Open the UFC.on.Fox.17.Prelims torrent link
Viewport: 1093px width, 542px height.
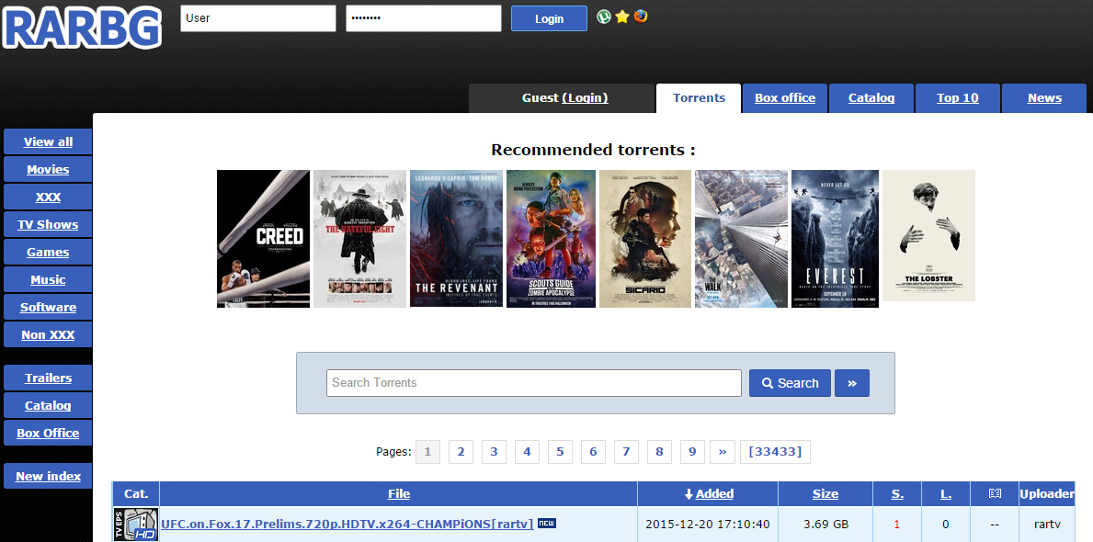click(x=347, y=524)
